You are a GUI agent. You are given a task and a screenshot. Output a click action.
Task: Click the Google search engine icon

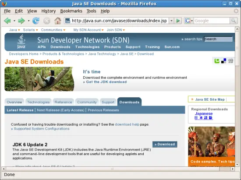coord(188,21)
